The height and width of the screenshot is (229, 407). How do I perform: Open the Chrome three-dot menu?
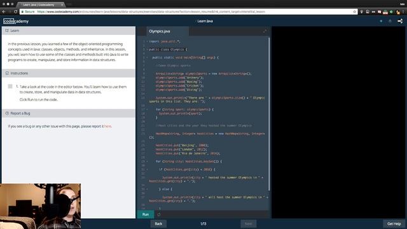403,11
